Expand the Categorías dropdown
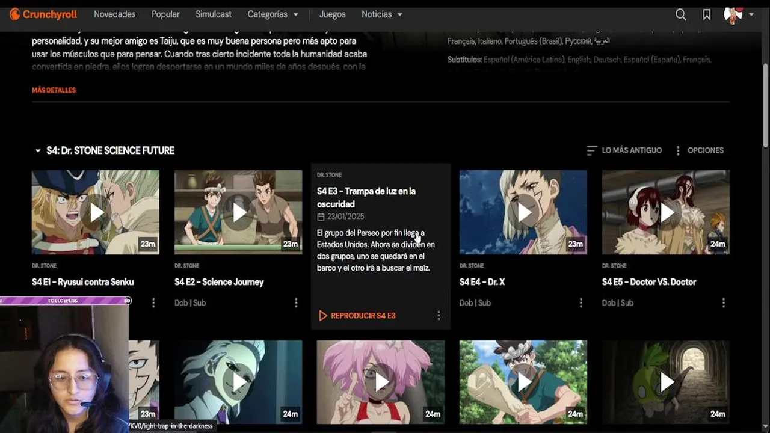The height and width of the screenshot is (433, 770). point(273,14)
